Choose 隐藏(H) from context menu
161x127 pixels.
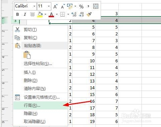coord(41,114)
